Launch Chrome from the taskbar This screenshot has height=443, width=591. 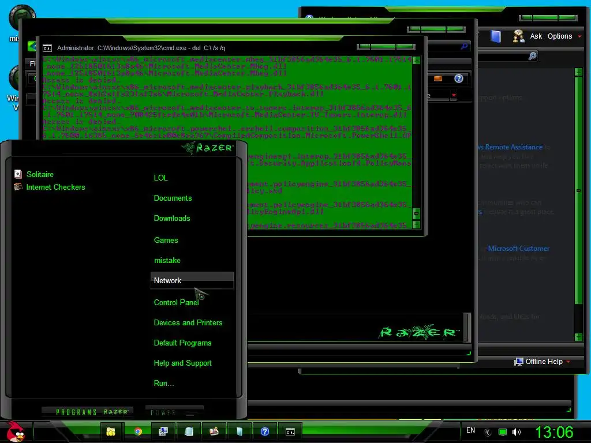[x=138, y=431]
